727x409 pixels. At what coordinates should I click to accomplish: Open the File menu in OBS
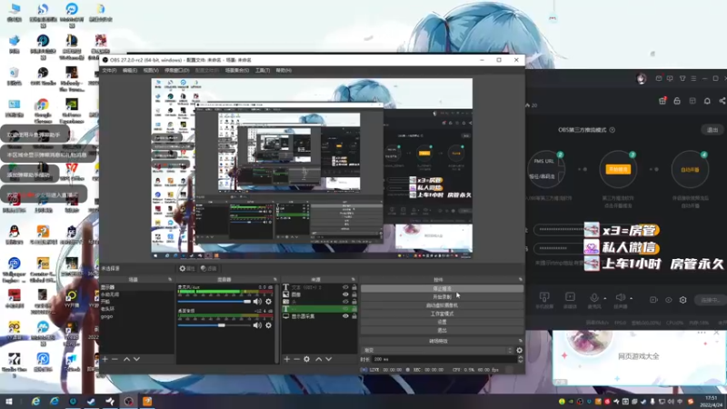click(x=110, y=71)
